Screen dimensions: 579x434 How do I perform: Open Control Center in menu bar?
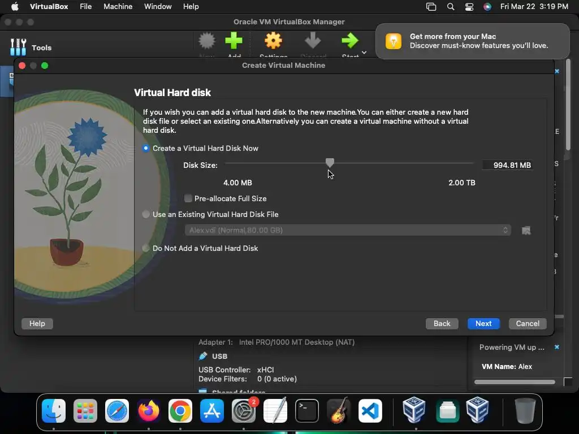(469, 7)
